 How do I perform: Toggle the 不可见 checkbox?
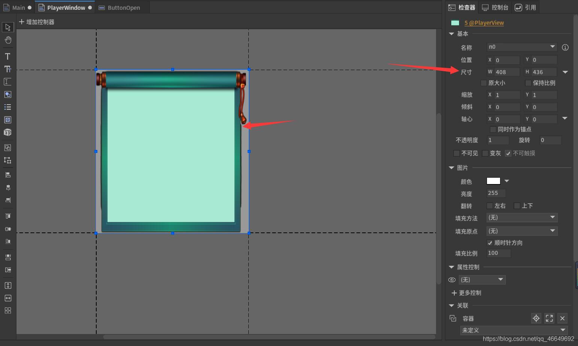pos(456,153)
